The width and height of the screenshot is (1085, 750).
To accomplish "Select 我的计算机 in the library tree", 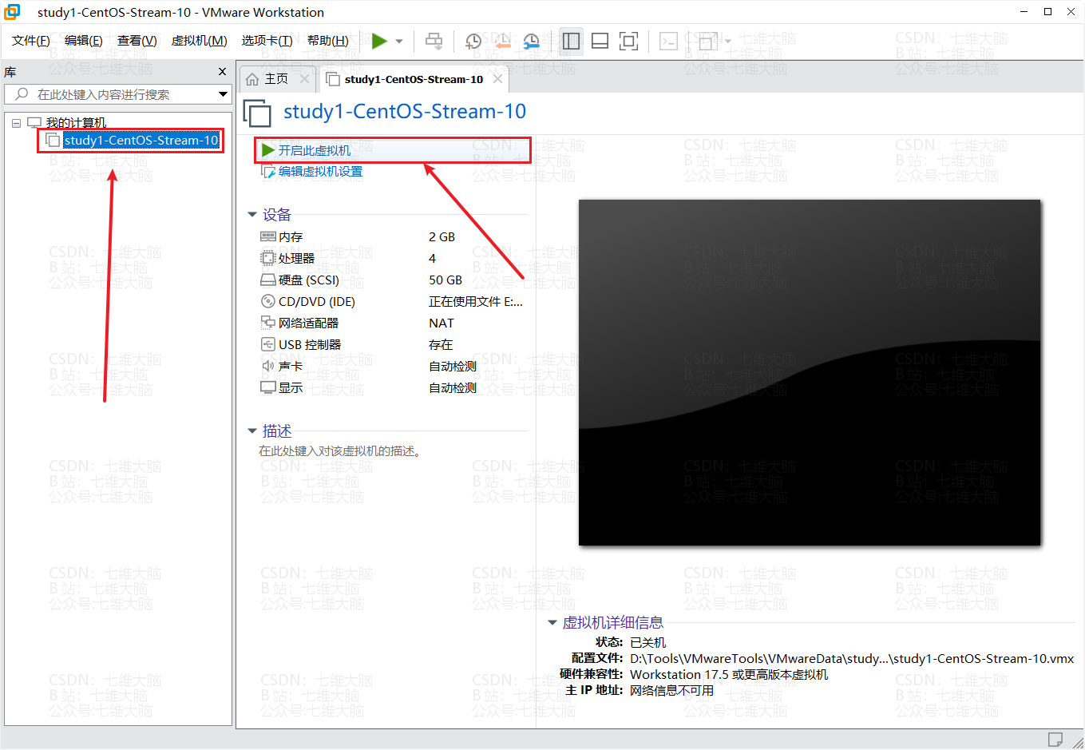I will click(x=76, y=123).
